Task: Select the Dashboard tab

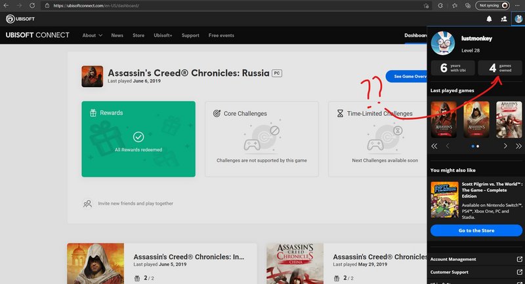Action: pyautogui.click(x=415, y=35)
